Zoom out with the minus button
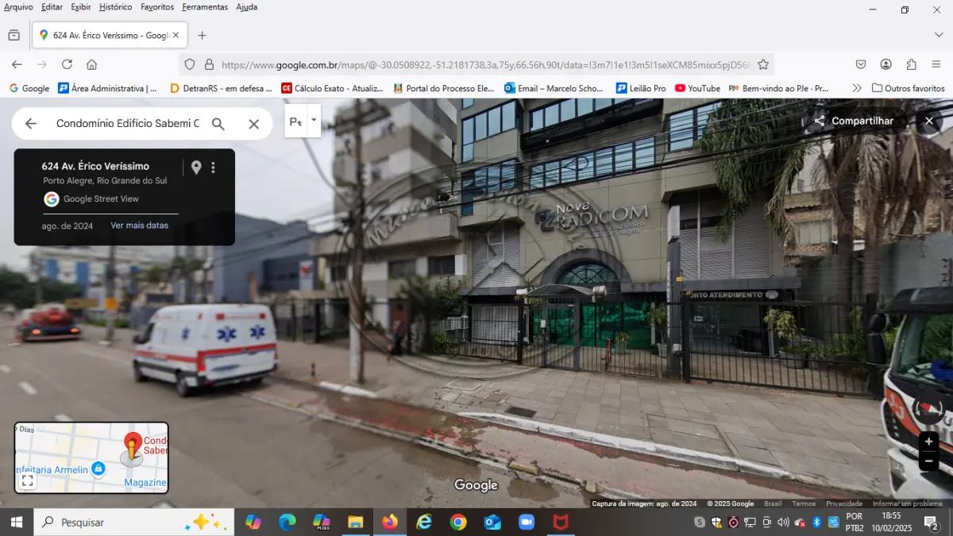Image resolution: width=953 pixels, height=536 pixels. pyautogui.click(x=928, y=461)
